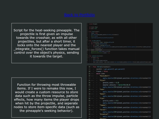Select the 'Function for throwing most throwable items' paragraph
This screenshot has height=119, width=159.
click(x=47, y=98)
